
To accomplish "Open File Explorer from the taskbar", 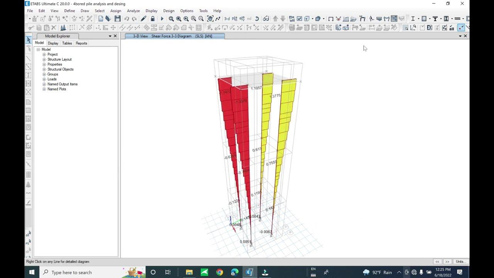I will coord(189,272).
